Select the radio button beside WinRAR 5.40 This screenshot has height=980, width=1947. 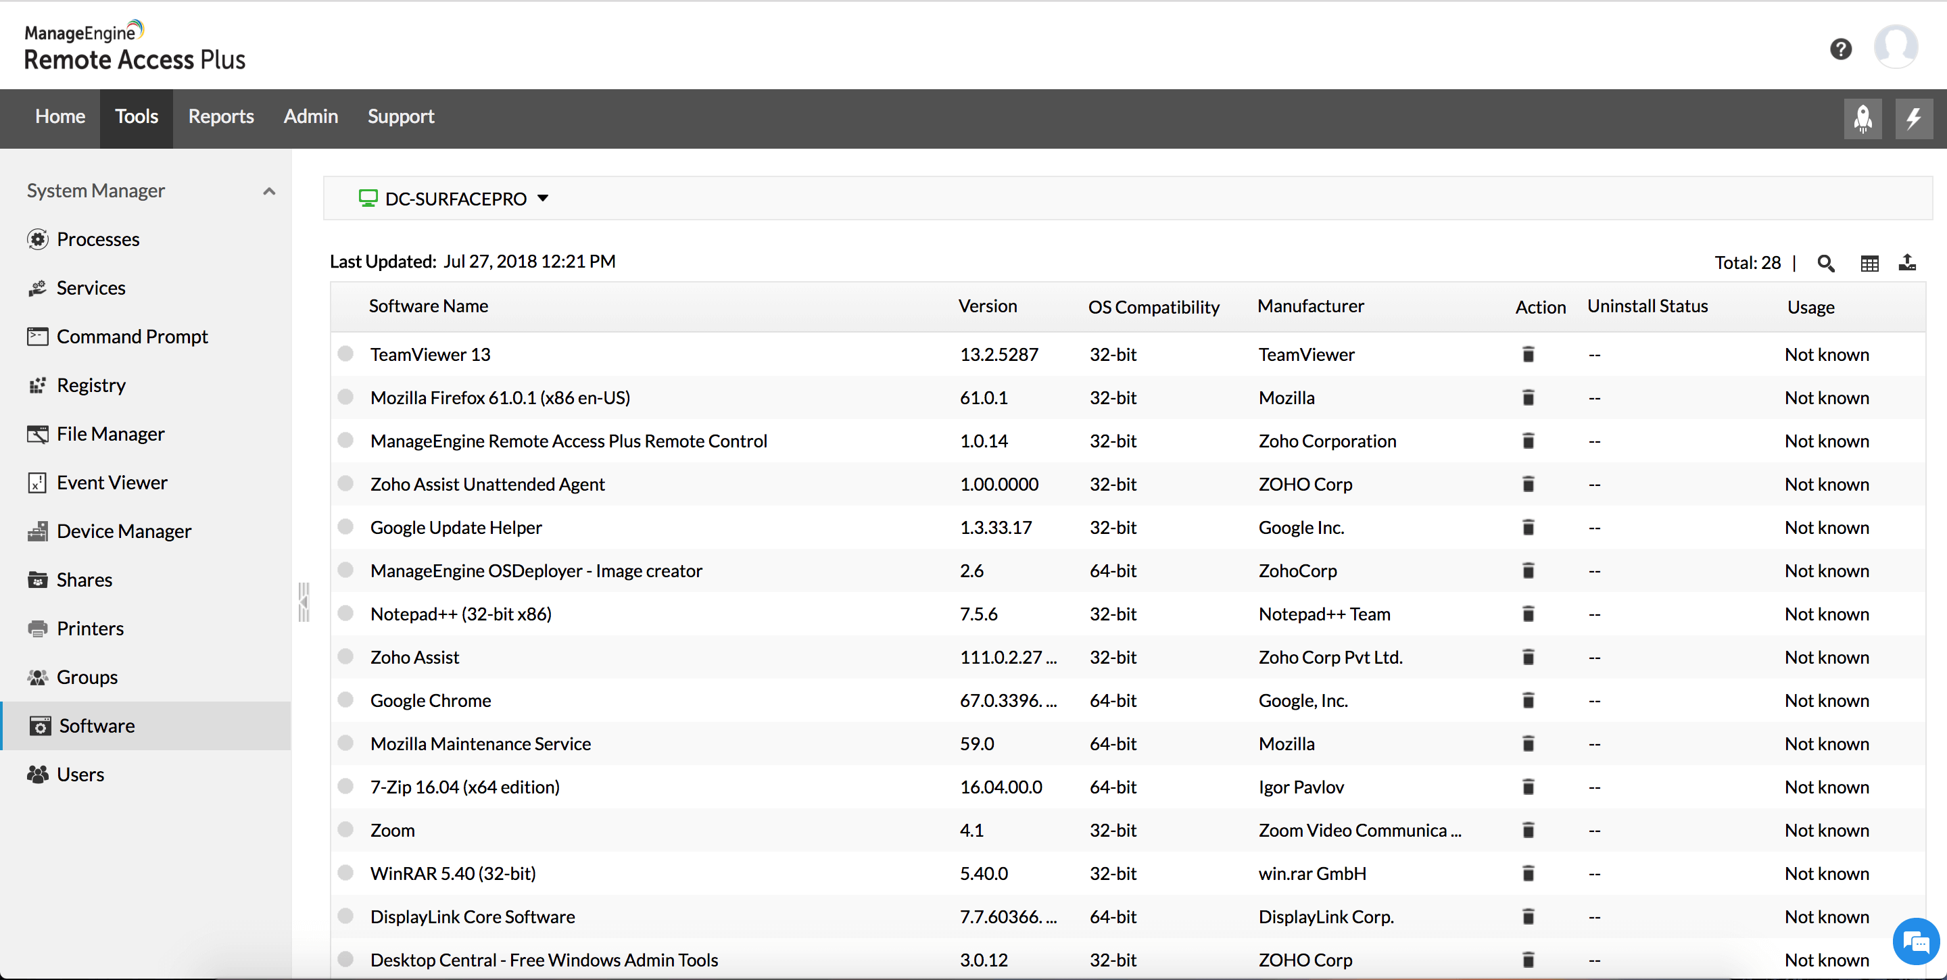pos(345,873)
